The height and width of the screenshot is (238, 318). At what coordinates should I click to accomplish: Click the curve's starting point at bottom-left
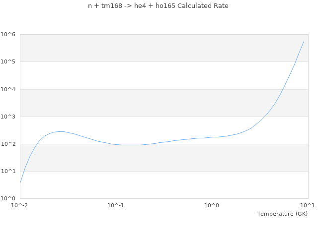[x=20, y=182]
